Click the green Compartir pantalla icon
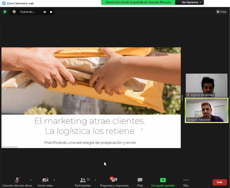The width and height of the screenshot is (230, 188). coord(163,180)
